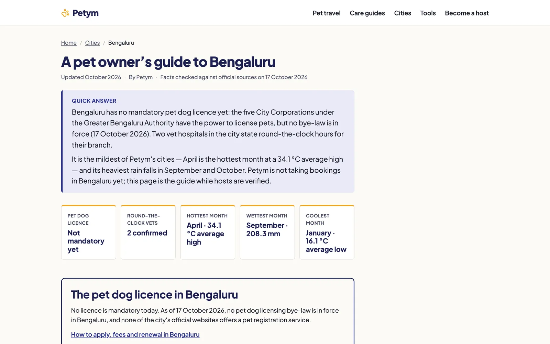Screen dimensions: 550x344
Task: Open How to apply, fees and renewal link
Action: click(135, 334)
